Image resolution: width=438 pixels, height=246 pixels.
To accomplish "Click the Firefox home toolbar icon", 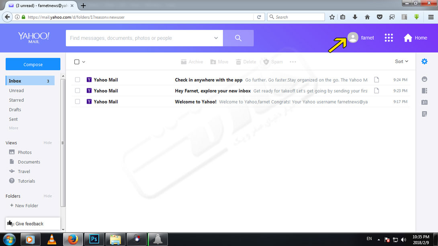I will [x=367, y=17].
